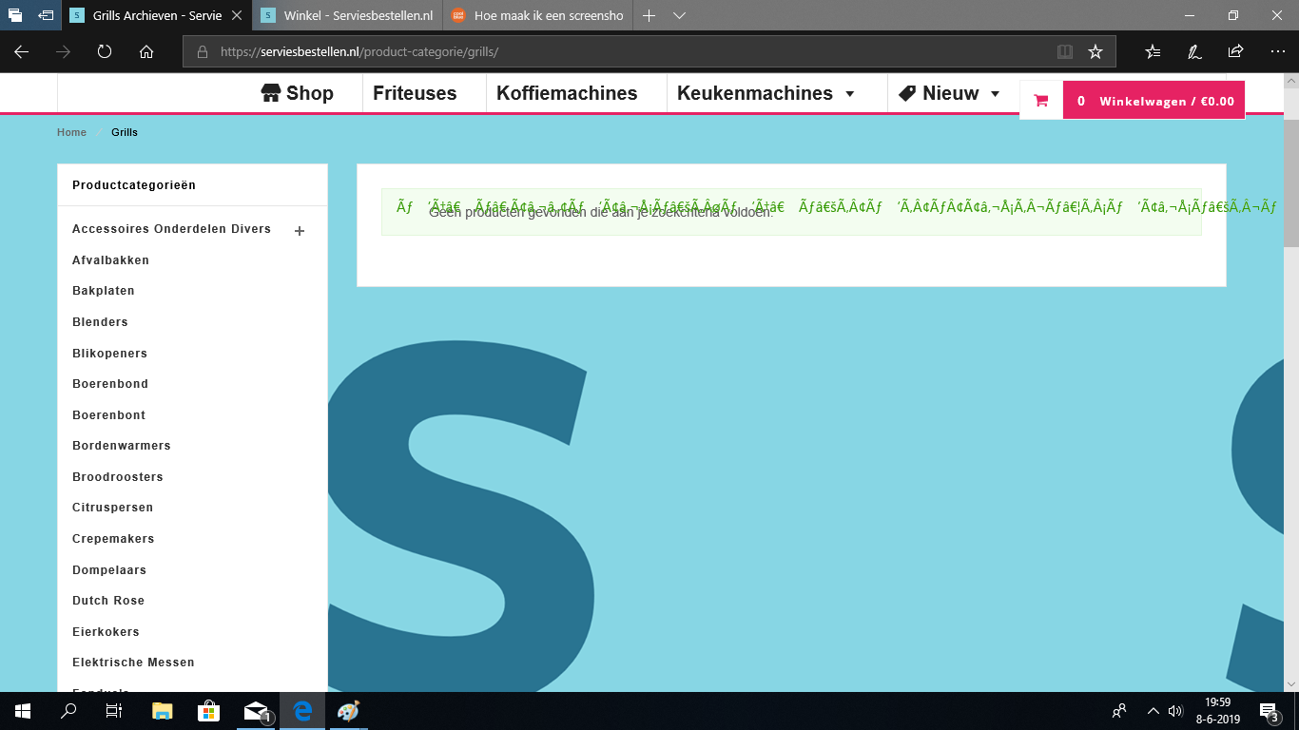1299x730 pixels.
Task: Open Windows search from taskbar
Action: 68,711
